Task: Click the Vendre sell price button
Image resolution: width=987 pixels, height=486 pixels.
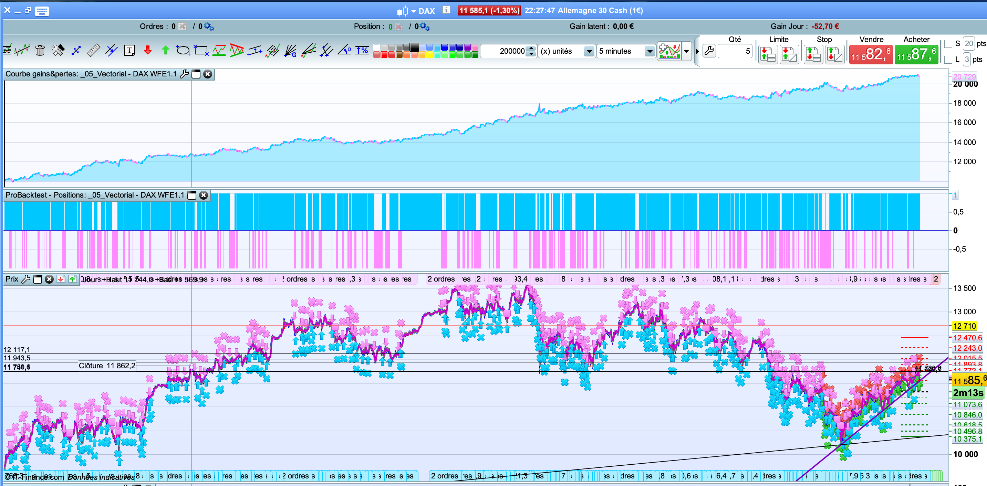Action: click(871, 55)
